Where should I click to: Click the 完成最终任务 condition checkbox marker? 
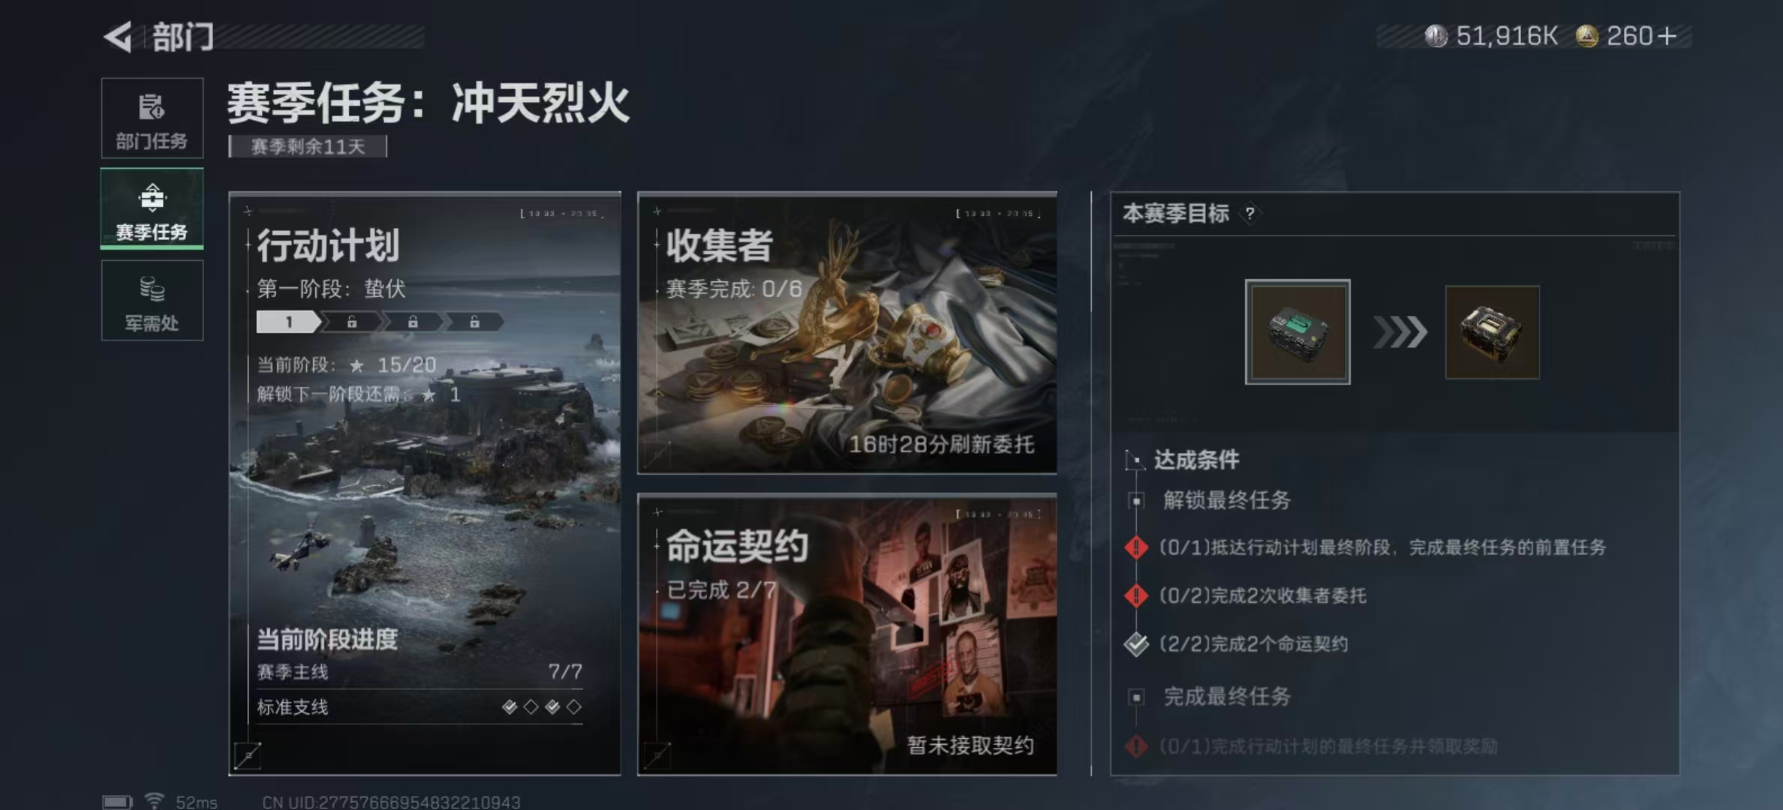tap(1137, 697)
